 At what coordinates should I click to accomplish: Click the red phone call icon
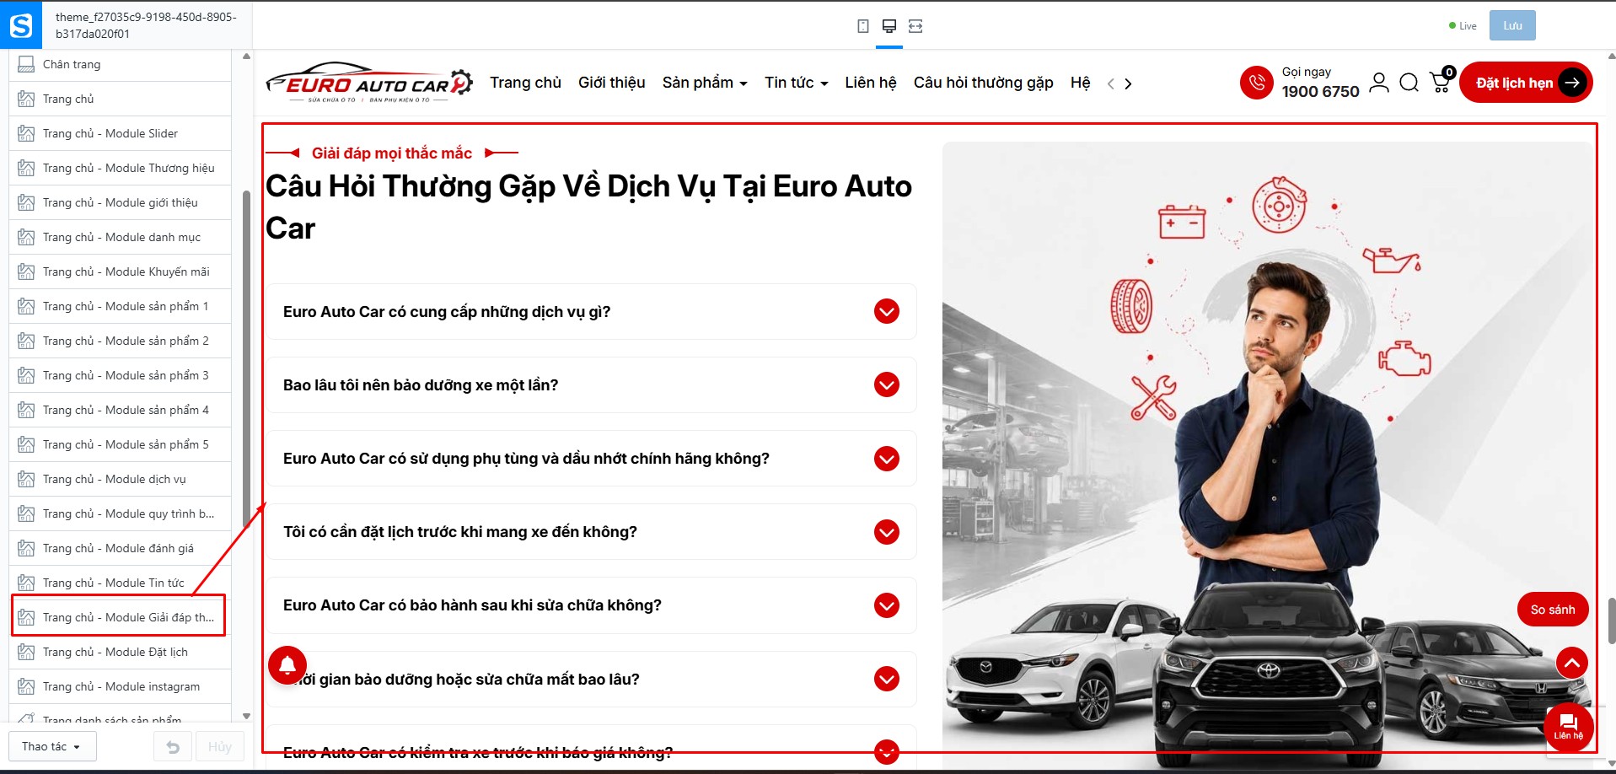1256,83
